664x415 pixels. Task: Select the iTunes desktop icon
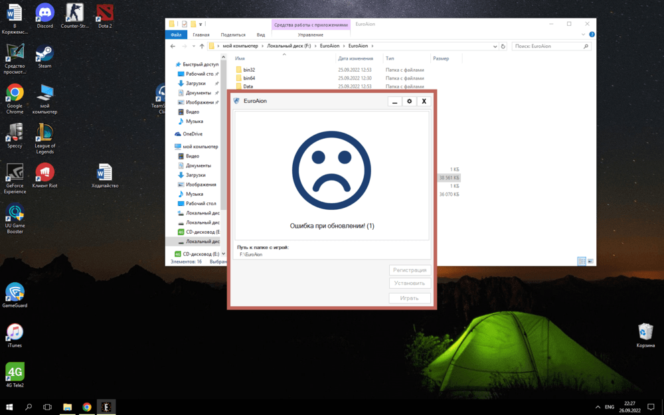pyautogui.click(x=15, y=332)
